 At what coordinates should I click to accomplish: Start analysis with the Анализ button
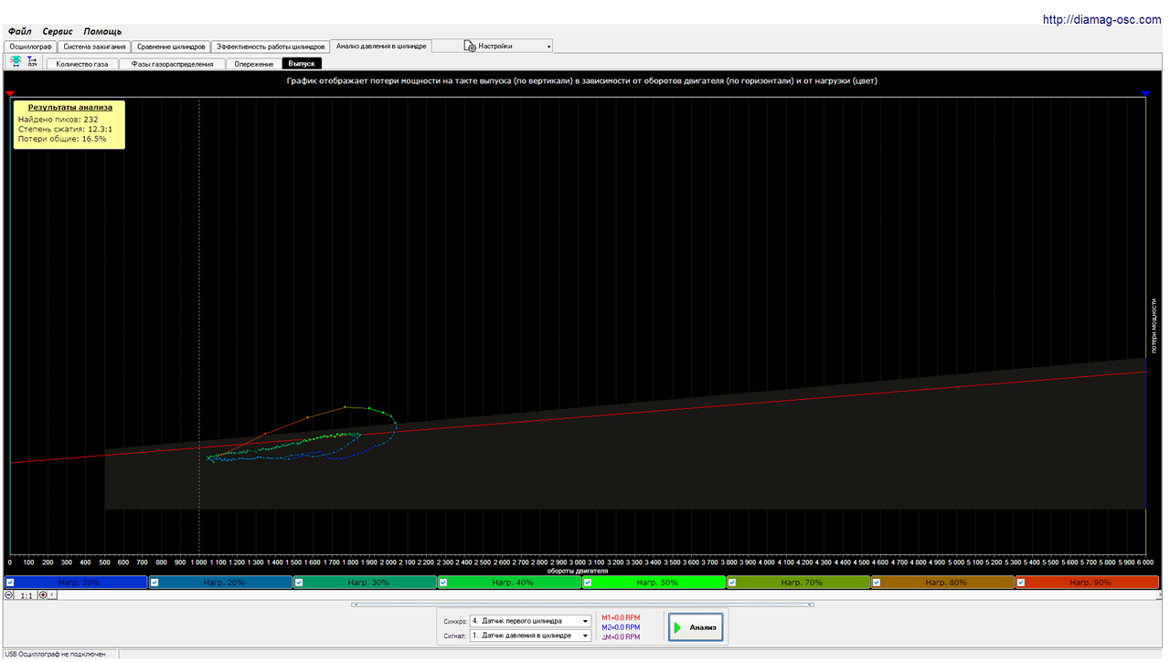pyautogui.click(x=697, y=627)
